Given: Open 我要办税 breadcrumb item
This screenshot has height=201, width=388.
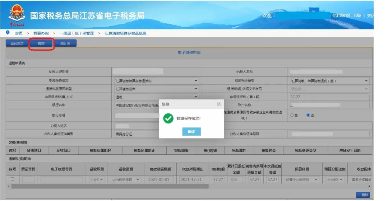Looking at the screenshot, I should (41, 33).
